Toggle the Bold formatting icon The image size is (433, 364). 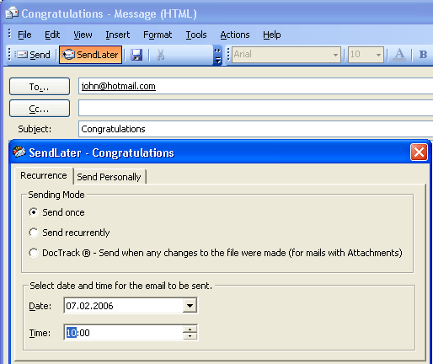point(423,55)
